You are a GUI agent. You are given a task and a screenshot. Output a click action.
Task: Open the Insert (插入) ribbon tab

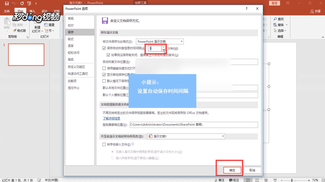pos(32,11)
